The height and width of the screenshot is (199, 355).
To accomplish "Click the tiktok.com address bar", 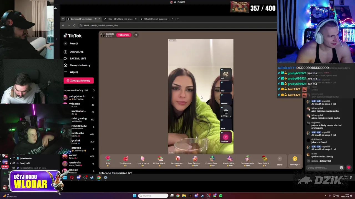I will (177, 25).
